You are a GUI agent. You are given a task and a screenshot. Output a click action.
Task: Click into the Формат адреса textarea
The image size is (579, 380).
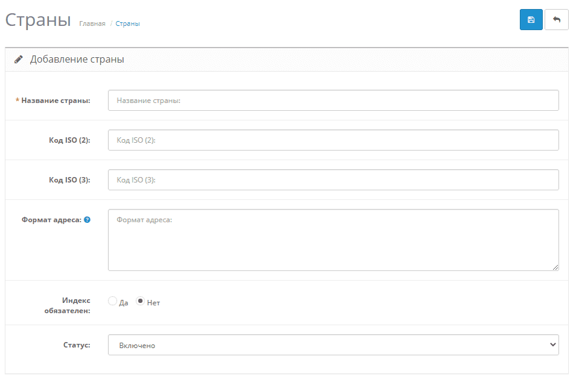tap(333, 240)
